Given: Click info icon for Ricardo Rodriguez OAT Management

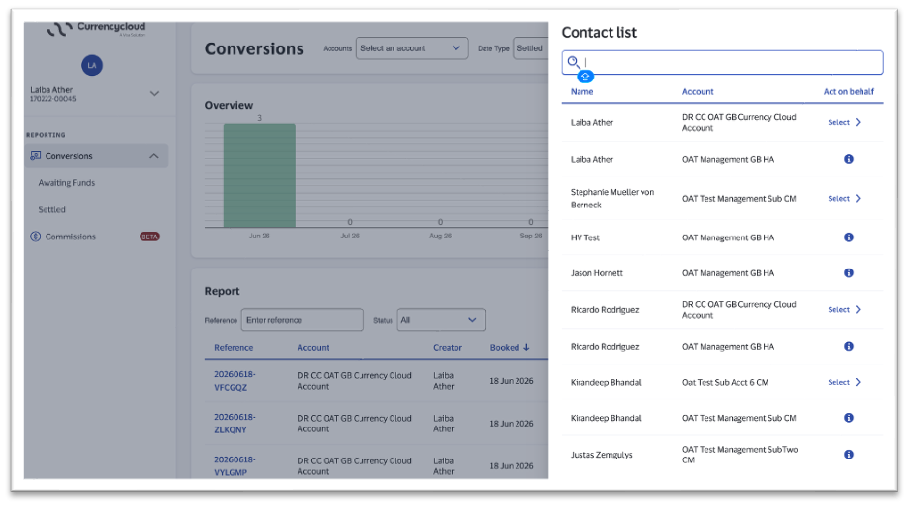Looking at the screenshot, I should [848, 347].
